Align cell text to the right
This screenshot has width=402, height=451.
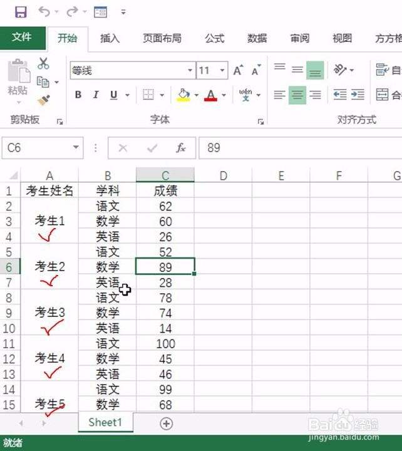point(315,95)
